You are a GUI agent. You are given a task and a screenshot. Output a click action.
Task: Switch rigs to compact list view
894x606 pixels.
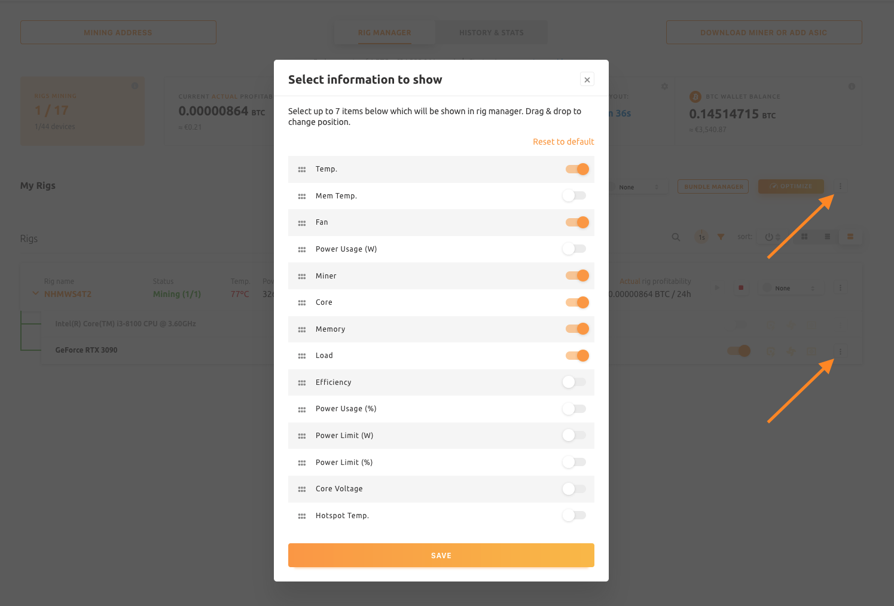(x=828, y=237)
